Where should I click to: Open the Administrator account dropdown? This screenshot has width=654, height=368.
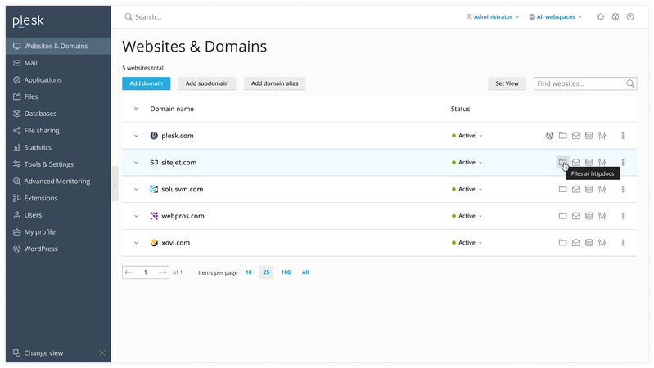click(x=492, y=16)
